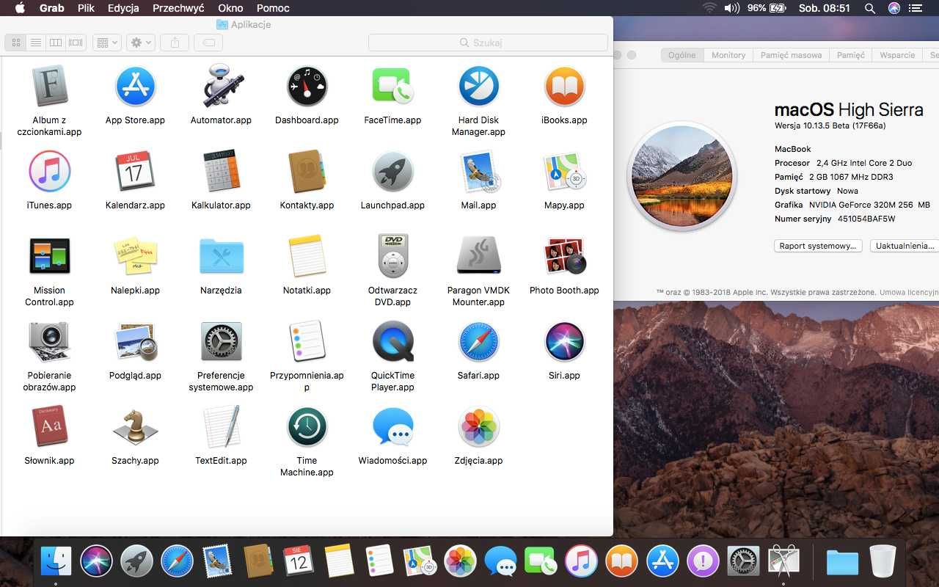Open Spotlight search in menu bar

(870, 8)
